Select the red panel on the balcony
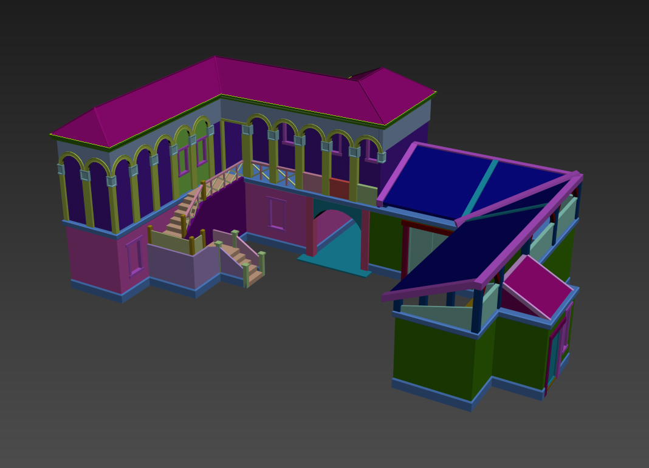 coord(339,189)
